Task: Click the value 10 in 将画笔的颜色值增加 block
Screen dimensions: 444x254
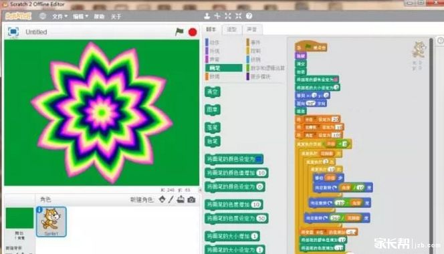Action: [261, 172]
